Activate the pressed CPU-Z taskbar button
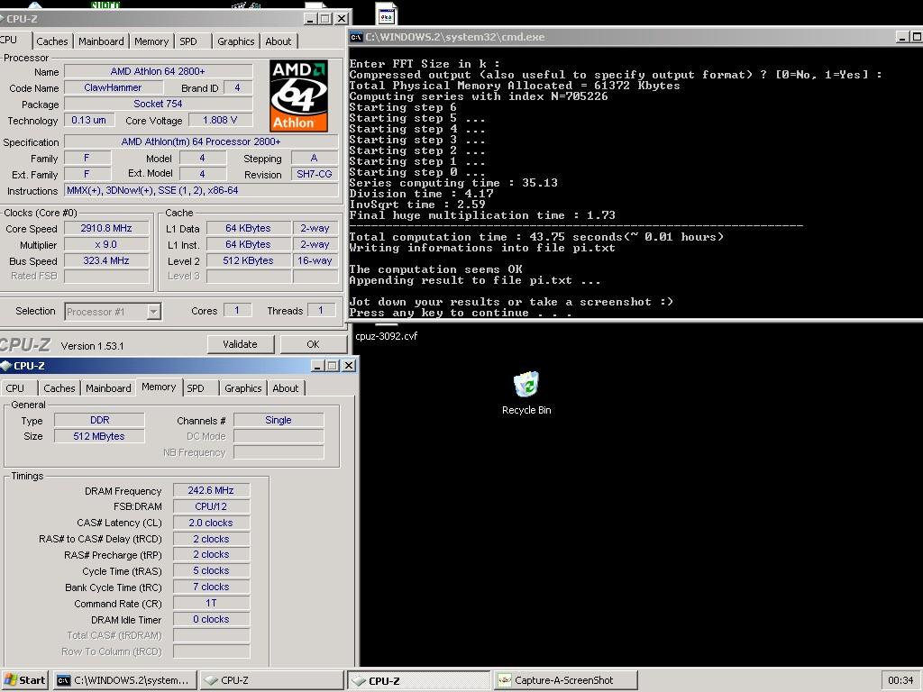This screenshot has height=692, width=923. pos(418,681)
